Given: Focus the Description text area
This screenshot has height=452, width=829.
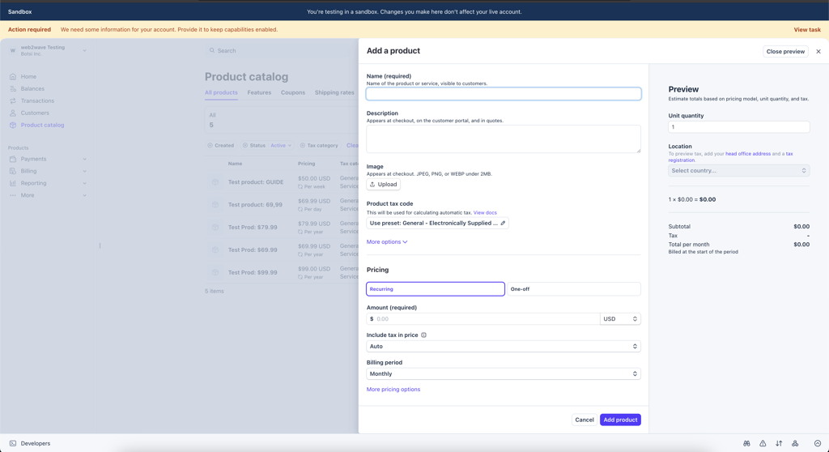Looking at the screenshot, I should (x=504, y=139).
